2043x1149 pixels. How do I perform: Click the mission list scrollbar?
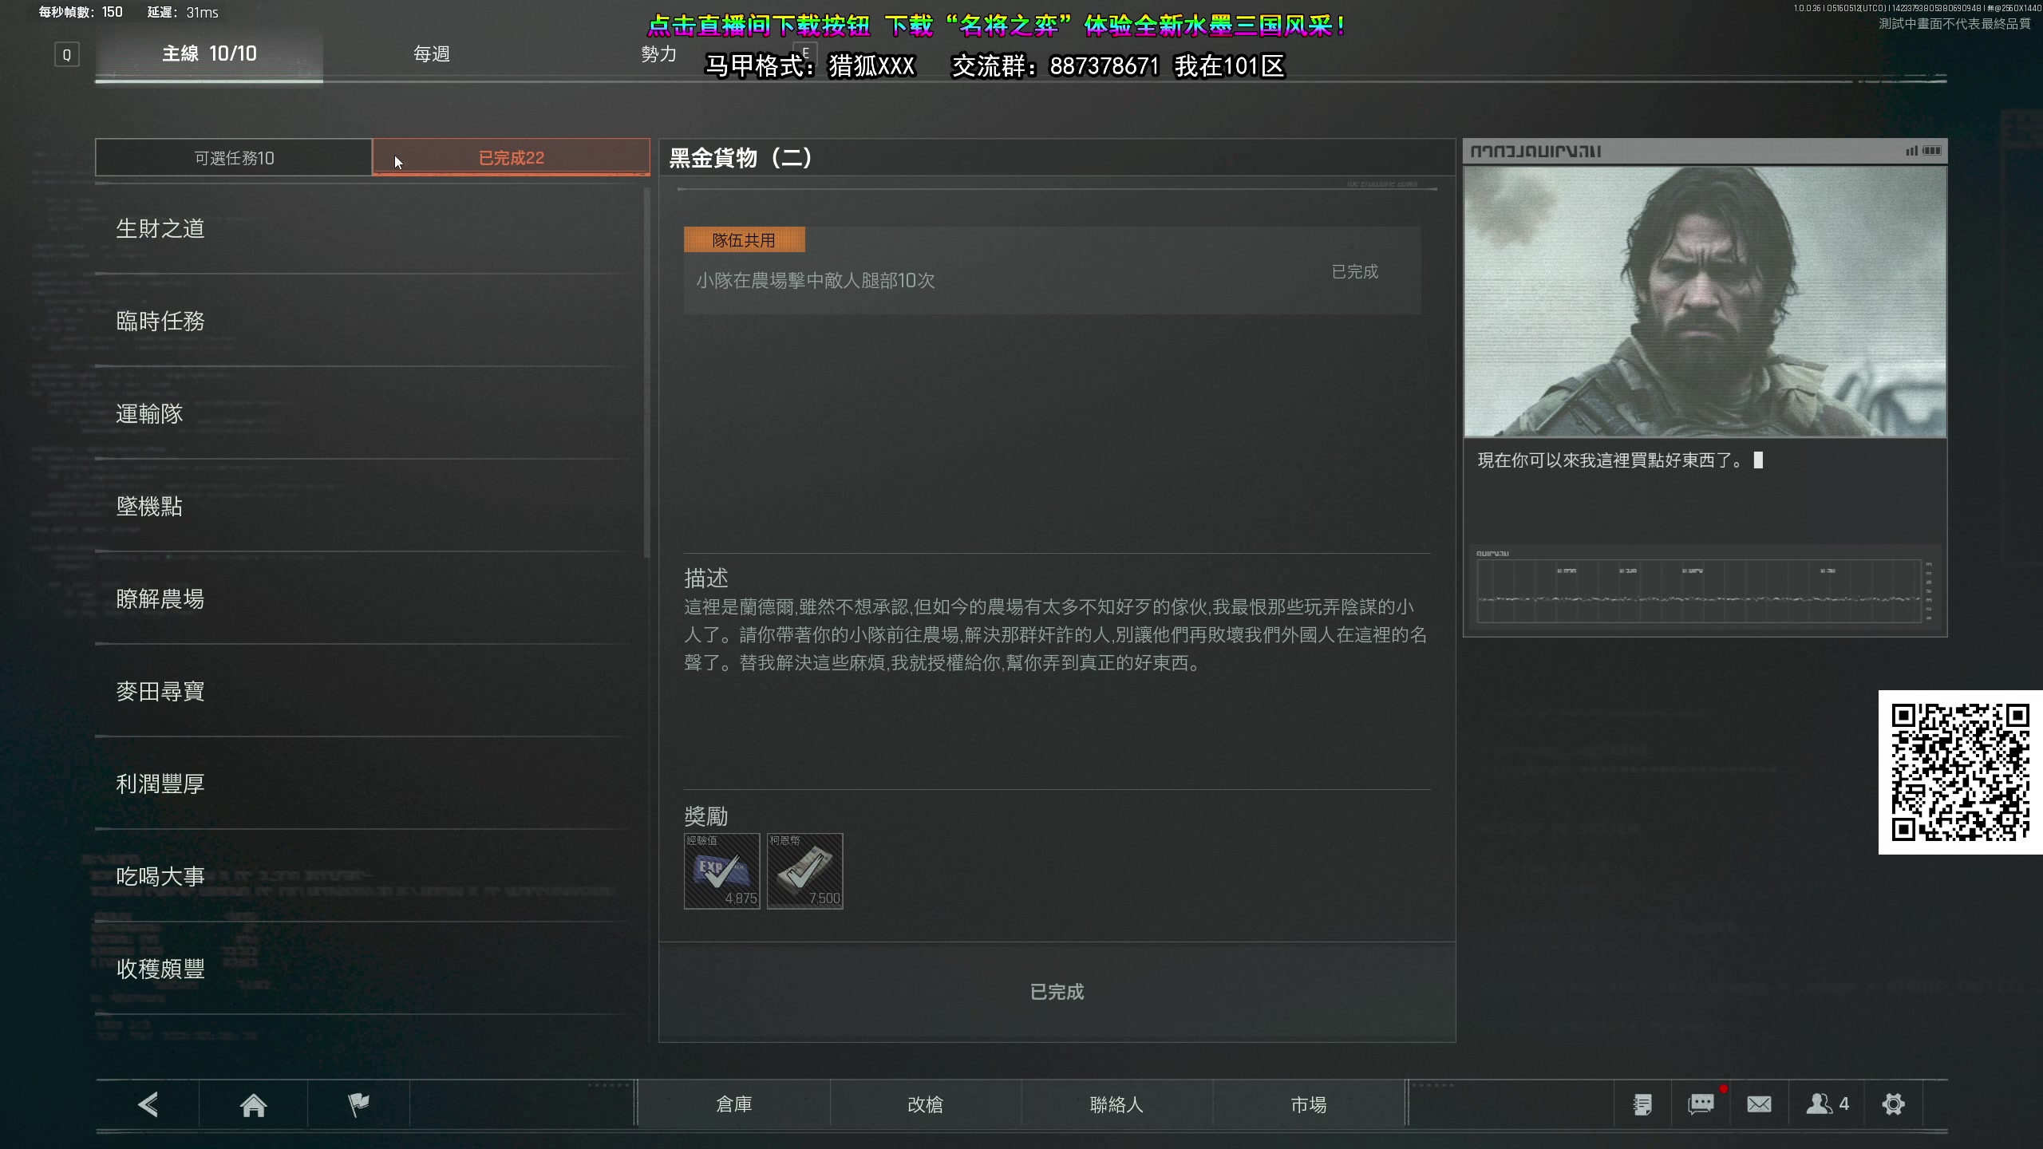(x=646, y=373)
